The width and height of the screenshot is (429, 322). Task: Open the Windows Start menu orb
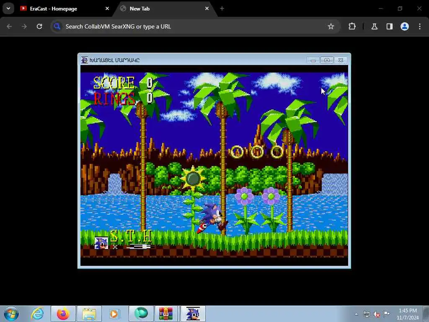(11, 314)
